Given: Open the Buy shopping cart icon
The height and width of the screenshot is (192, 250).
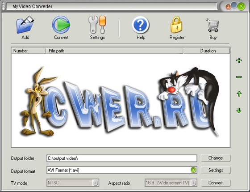Looking at the screenshot, I should point(212,25).
